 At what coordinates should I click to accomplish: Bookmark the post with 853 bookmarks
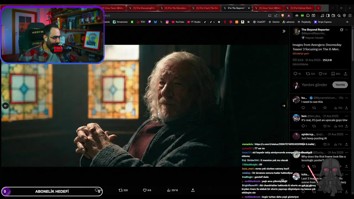(x=335, y=74)
